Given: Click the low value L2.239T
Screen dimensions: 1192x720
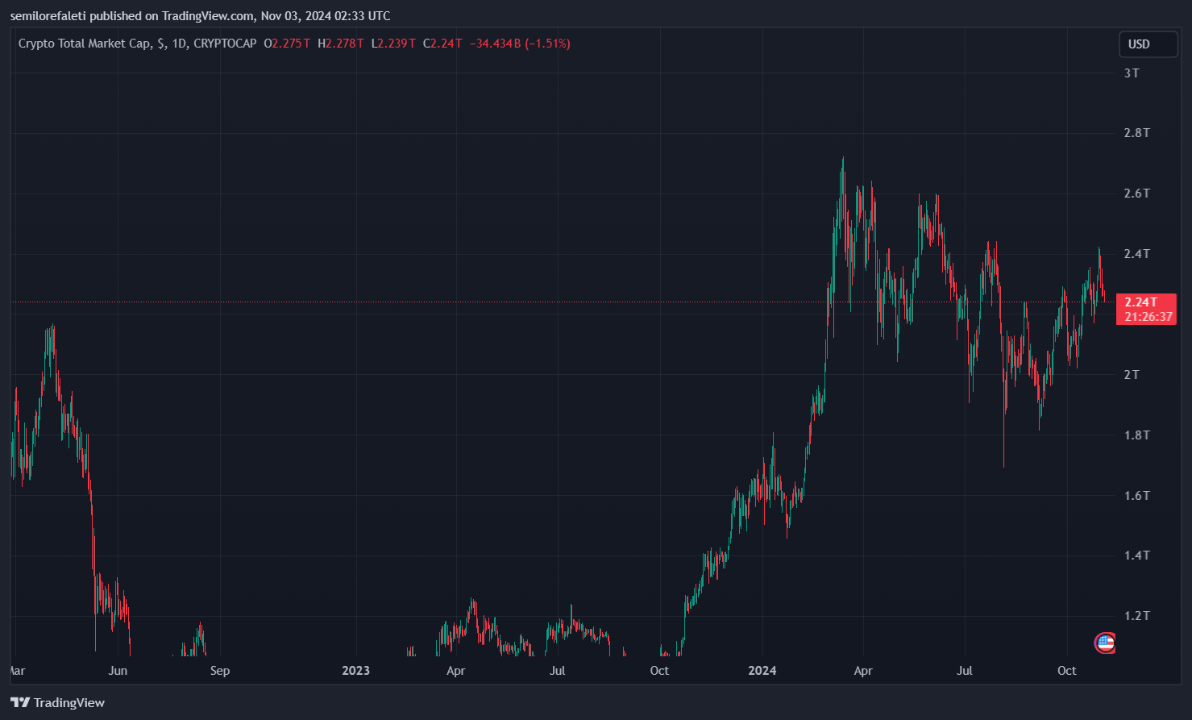Looking at the screenshot, I should tap(393, 44).
